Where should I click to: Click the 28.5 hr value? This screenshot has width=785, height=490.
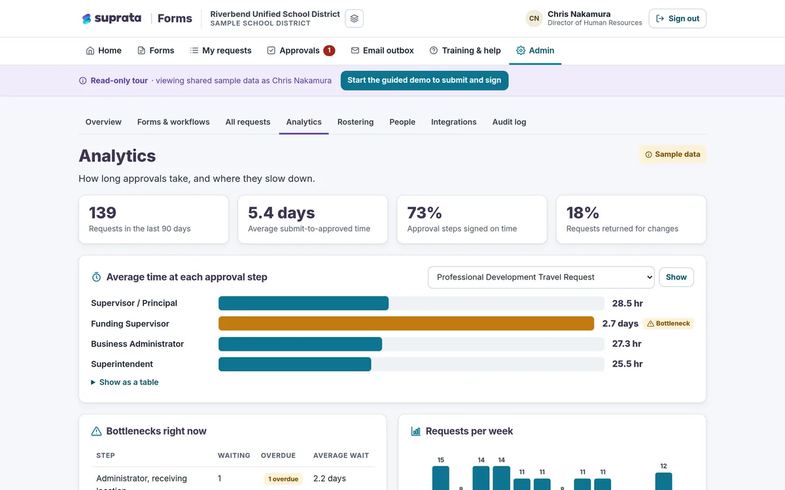[x=627, y=303]
